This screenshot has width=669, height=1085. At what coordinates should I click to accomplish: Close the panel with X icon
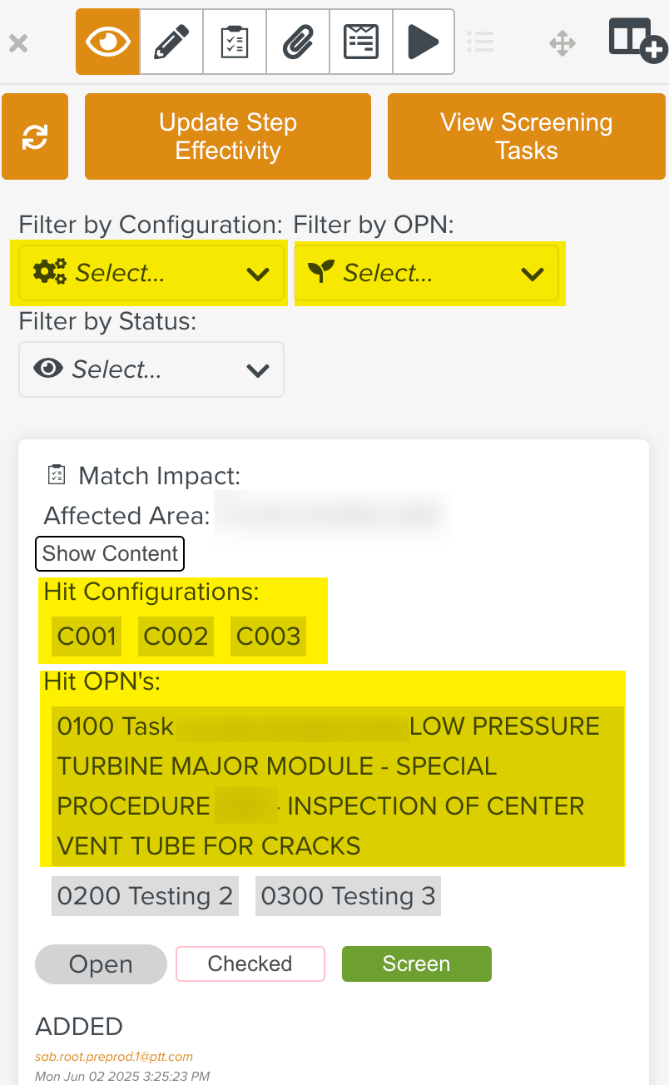[x=18, y=43]
